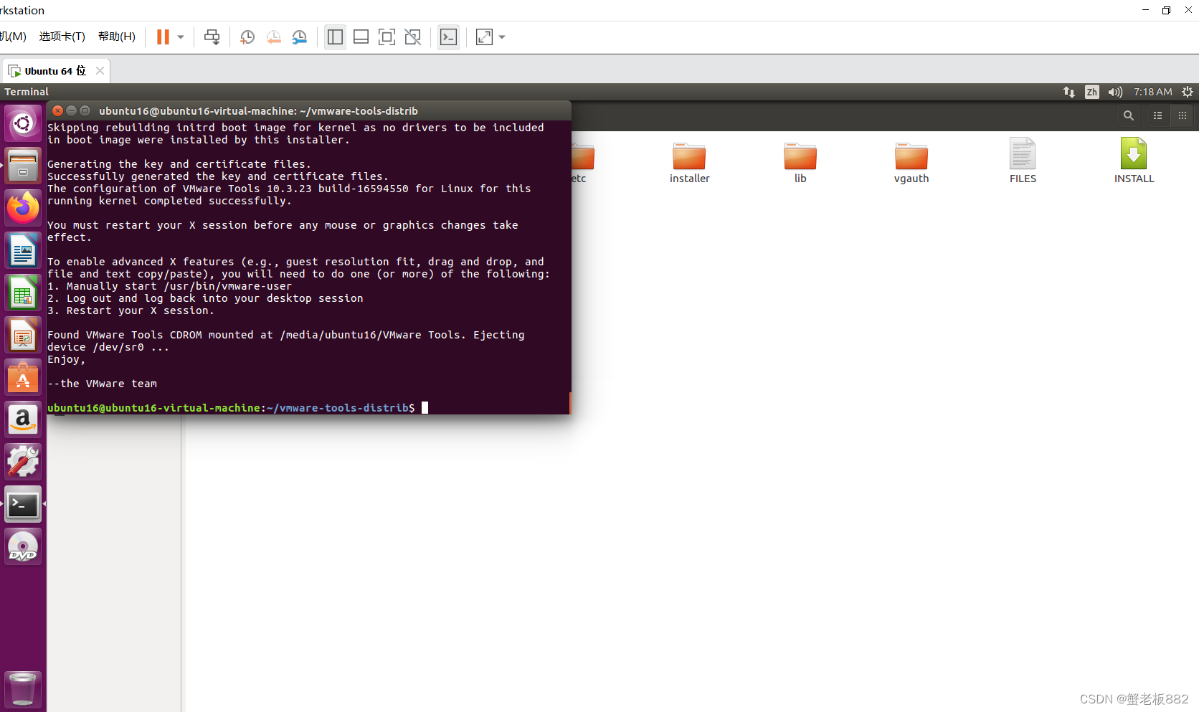Switch file manager to grid view
Image resolution: width=1199 pixels, height=712 pixels.
(1183, 115)
